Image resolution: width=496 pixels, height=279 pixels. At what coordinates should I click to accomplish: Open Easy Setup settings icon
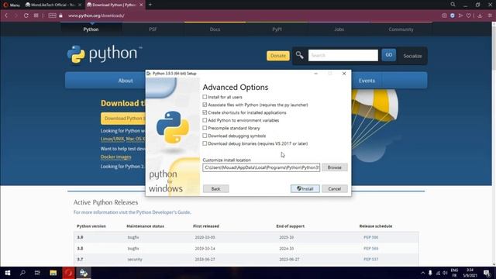[x=490, y=15]
